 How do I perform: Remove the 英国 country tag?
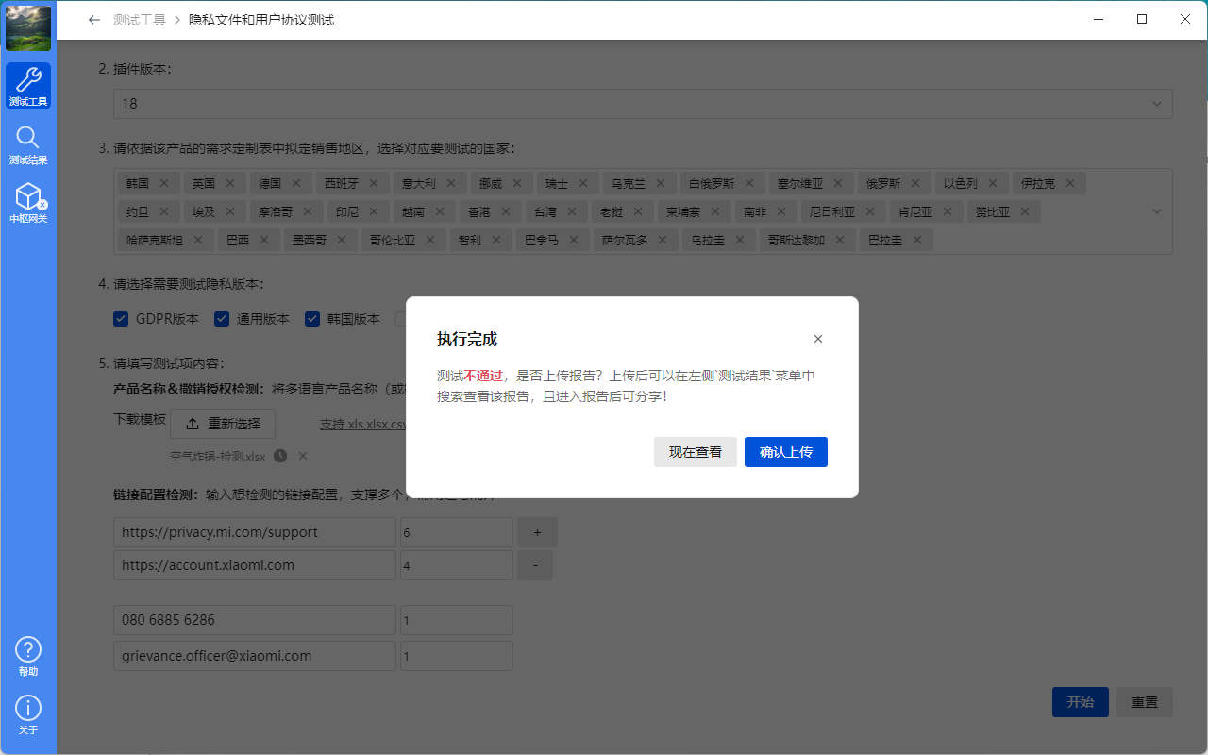230,183
